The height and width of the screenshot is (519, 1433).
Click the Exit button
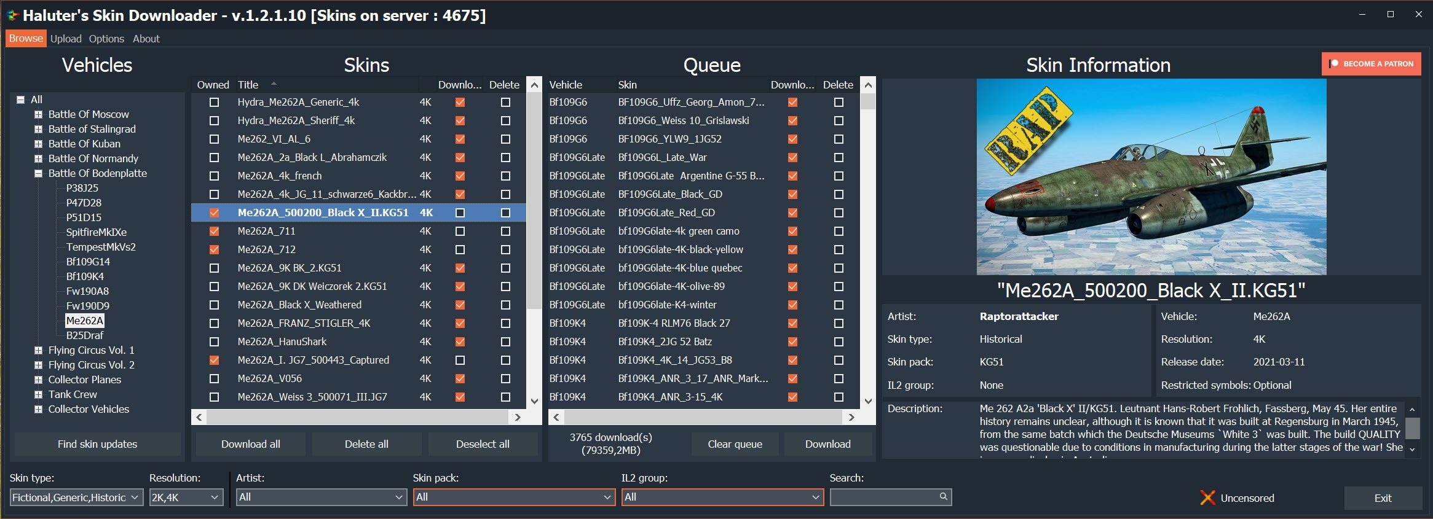[1383, 498]
